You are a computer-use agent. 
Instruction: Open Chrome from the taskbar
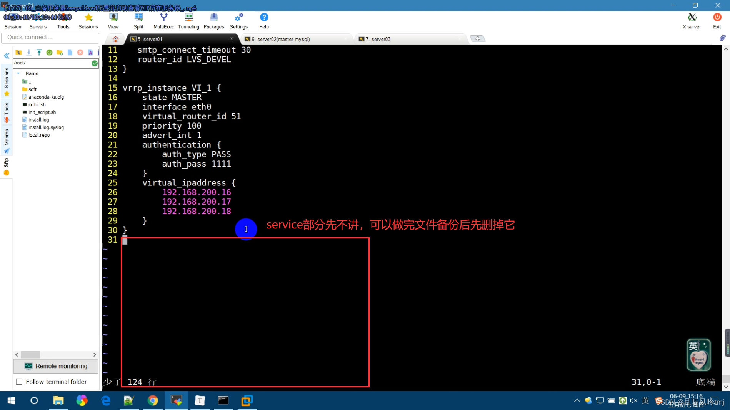coord(153,400)
